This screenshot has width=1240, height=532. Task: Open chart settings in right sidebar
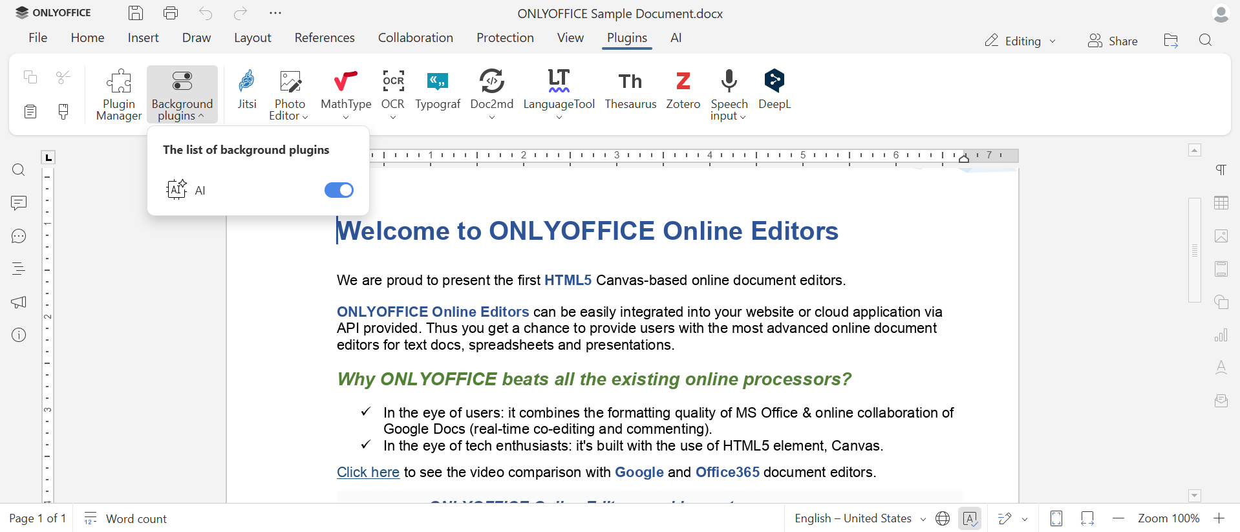coord(1221,335)
